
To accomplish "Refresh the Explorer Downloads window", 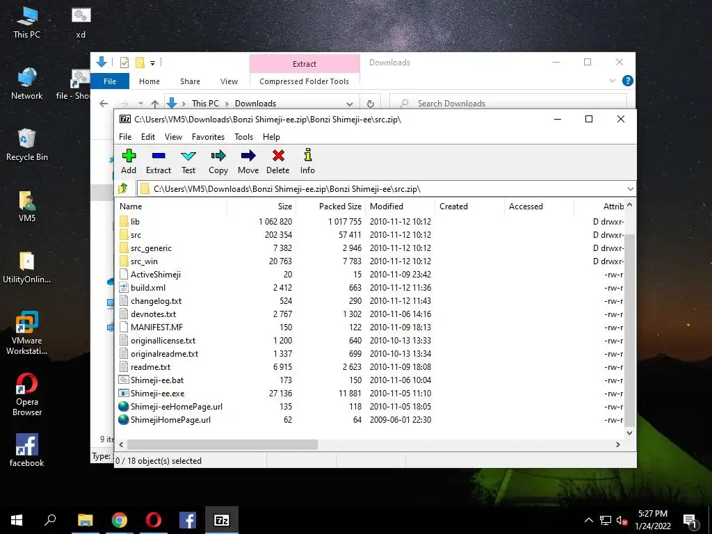I will click(x=371, y=104).
